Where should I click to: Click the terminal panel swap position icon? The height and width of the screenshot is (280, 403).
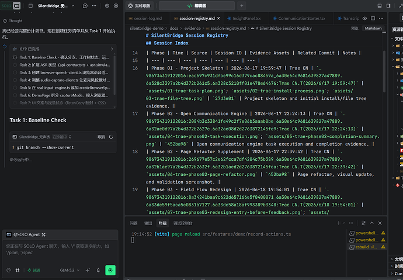(x=363, y=223)
